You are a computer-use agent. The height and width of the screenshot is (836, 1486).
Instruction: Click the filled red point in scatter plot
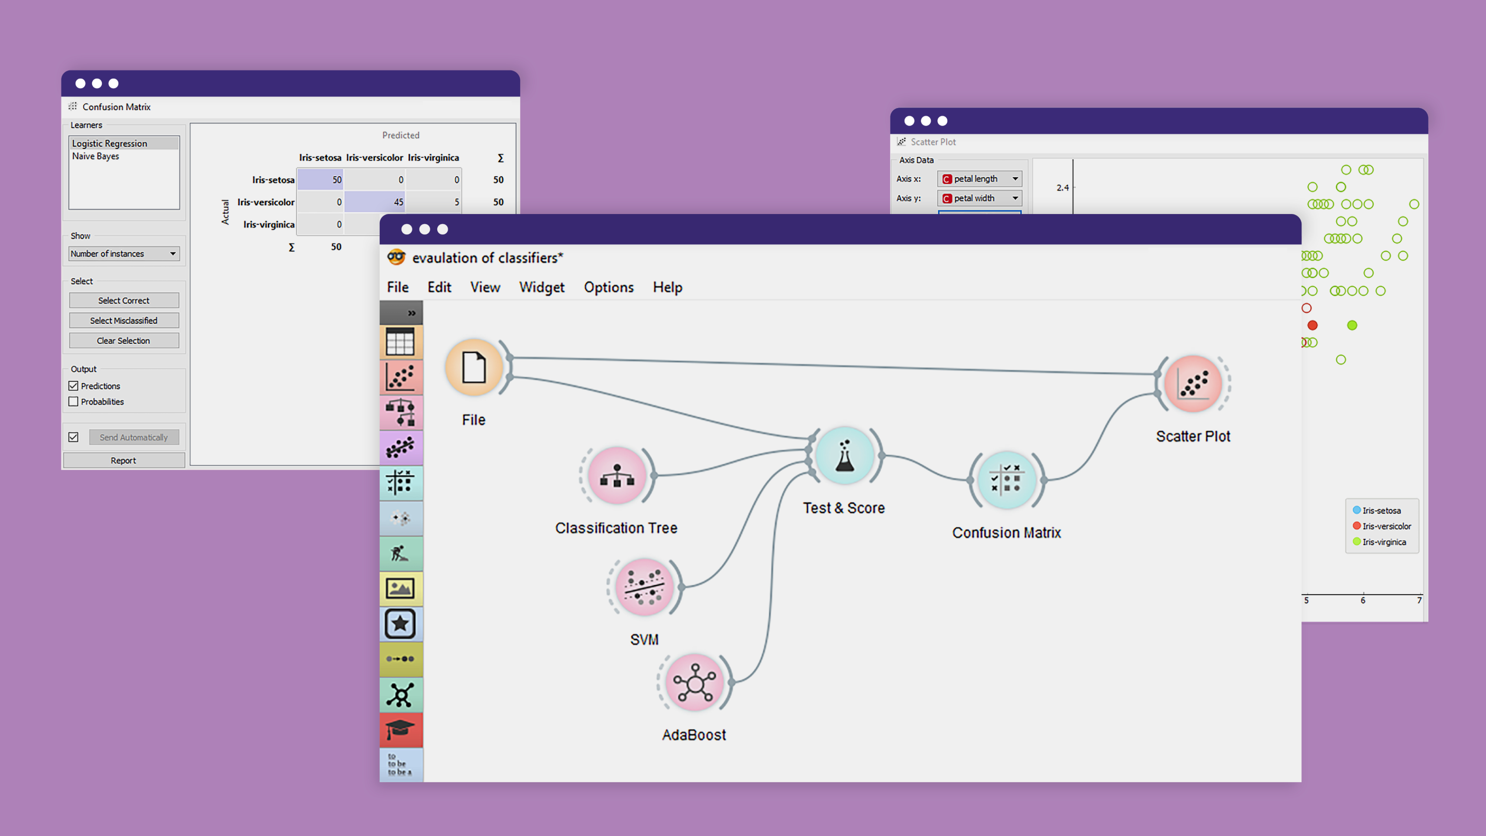(1313, 325)
